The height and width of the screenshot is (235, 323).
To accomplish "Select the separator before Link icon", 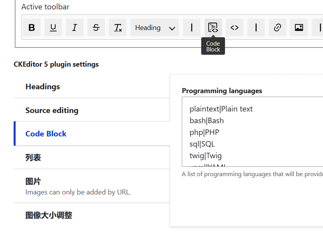I will tap(256, 27).
